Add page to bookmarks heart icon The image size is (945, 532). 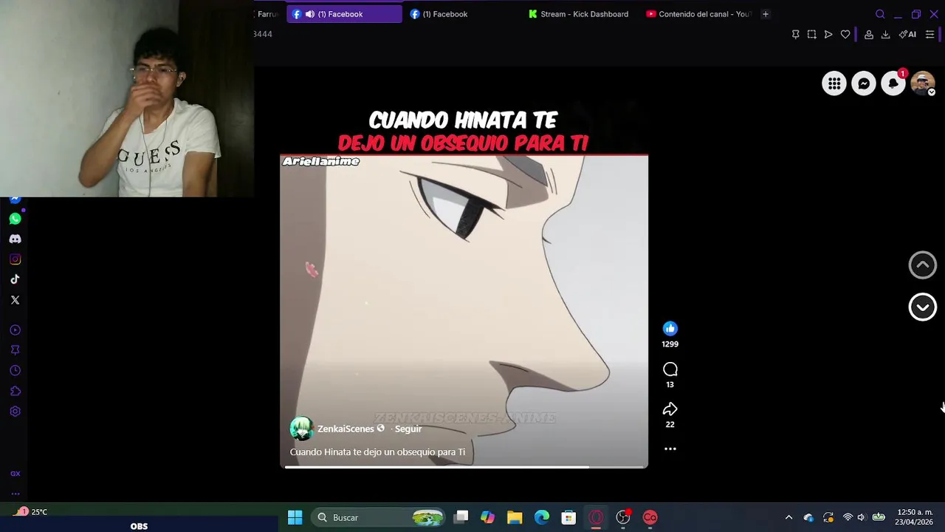pos(845,35)
